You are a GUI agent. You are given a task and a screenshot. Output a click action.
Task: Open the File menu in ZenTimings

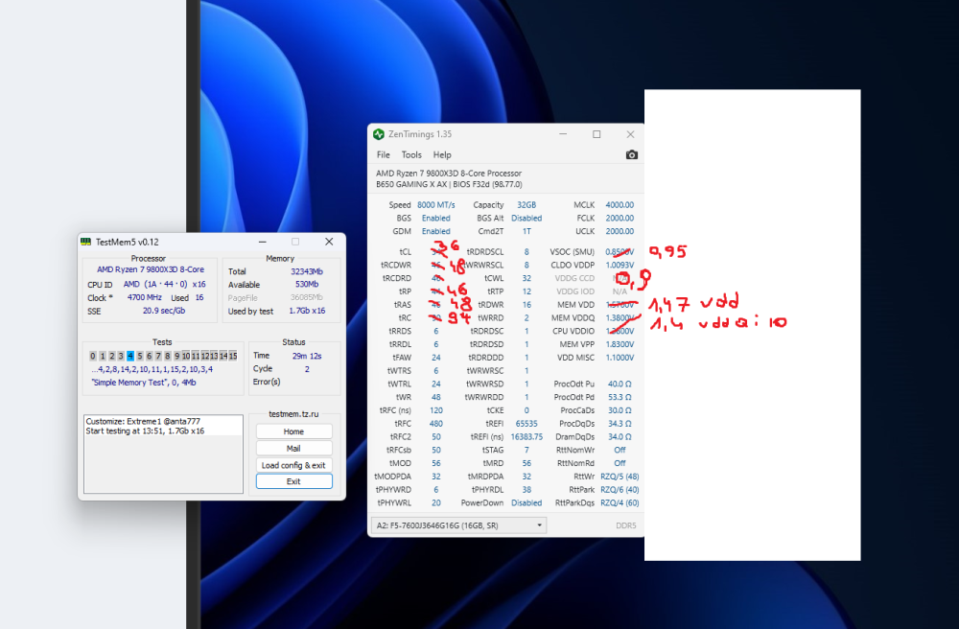[384, 154]
